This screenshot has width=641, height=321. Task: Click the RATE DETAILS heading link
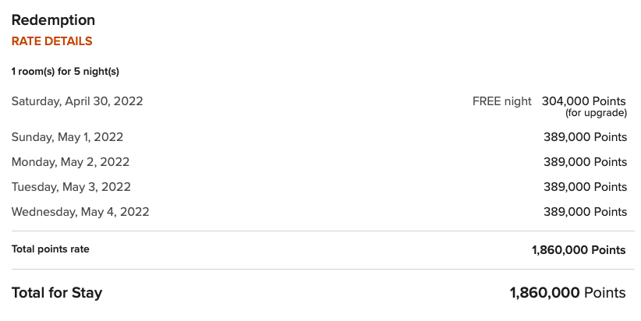pyautogui.click(x=52, y=41)
